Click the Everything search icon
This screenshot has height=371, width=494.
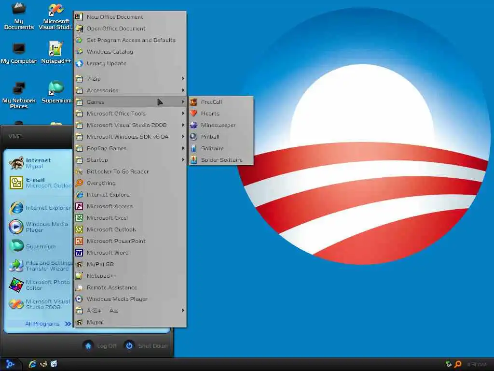coord(79,183)
